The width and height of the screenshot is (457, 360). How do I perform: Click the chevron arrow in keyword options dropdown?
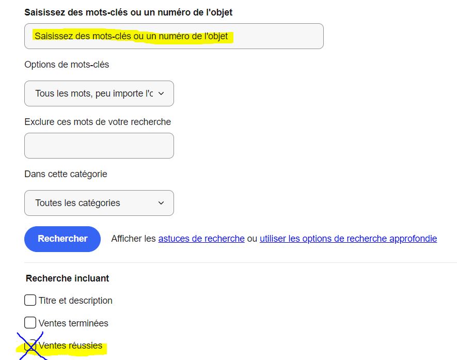161,93
